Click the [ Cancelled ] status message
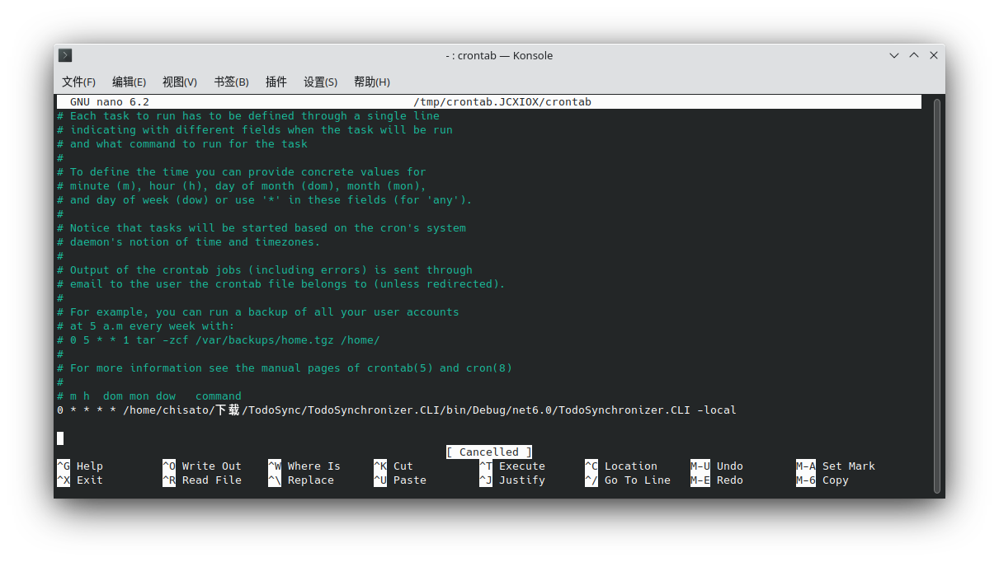The image size is (999, 562). [x=489, y=452]
